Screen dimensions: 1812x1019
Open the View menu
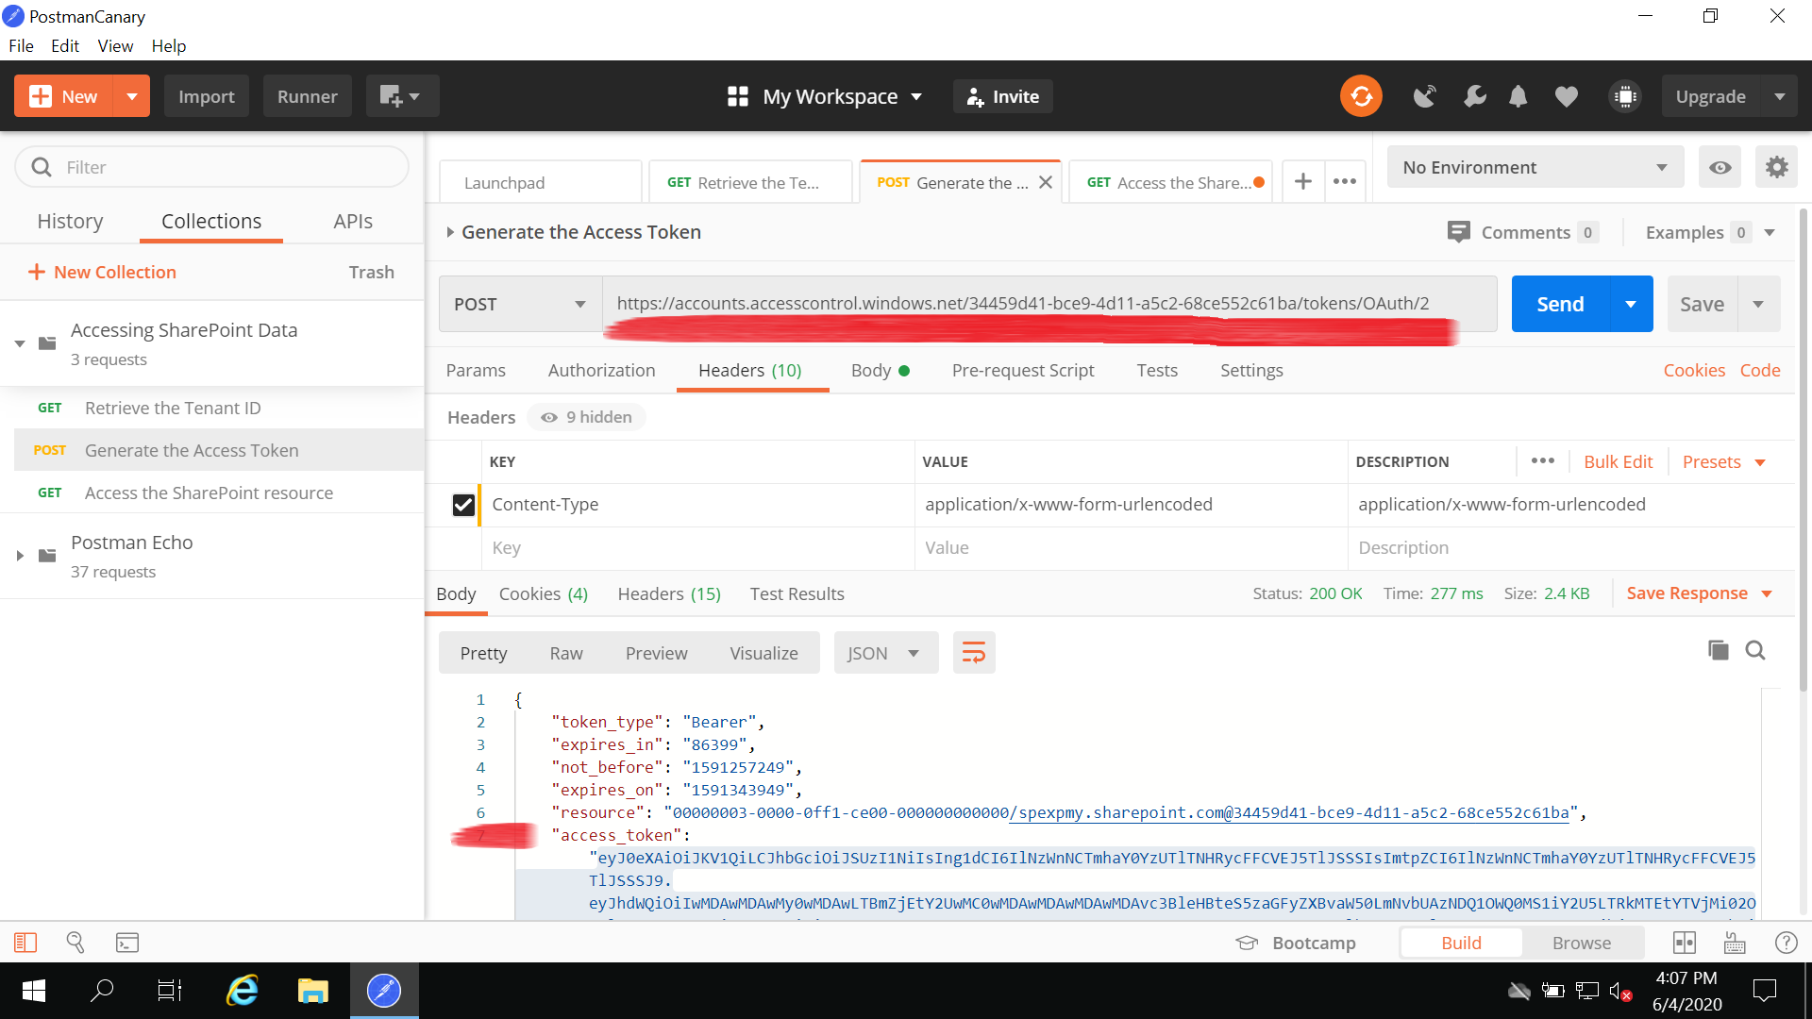pyautogui.click(x=114, y=45)
